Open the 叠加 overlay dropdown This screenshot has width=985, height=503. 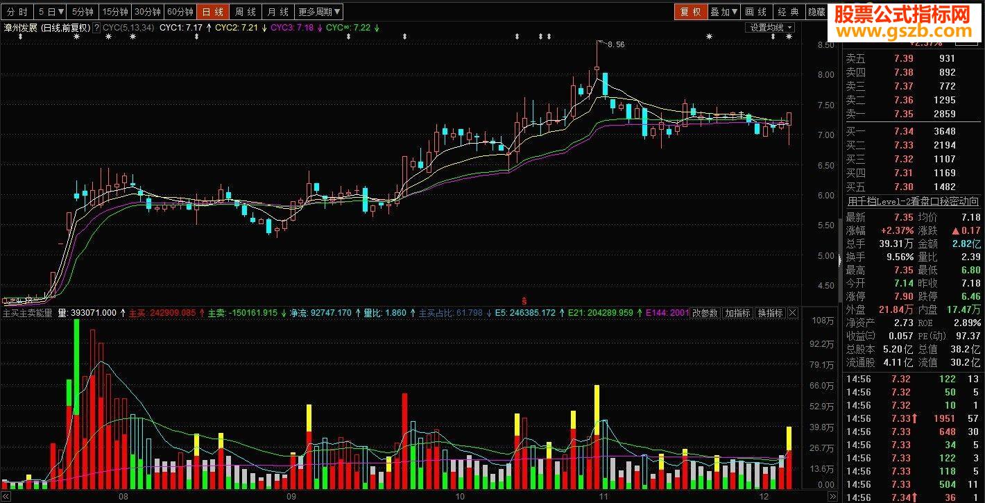(x=723, y=12)
